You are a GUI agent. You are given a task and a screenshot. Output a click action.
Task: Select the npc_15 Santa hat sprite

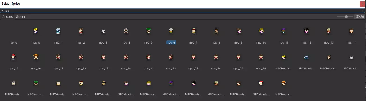13,57
